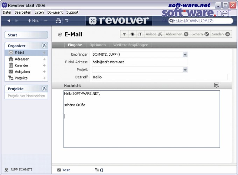Open the Listen menu
Viewport: 238px width, 175px height.
(x=39, y=12)
